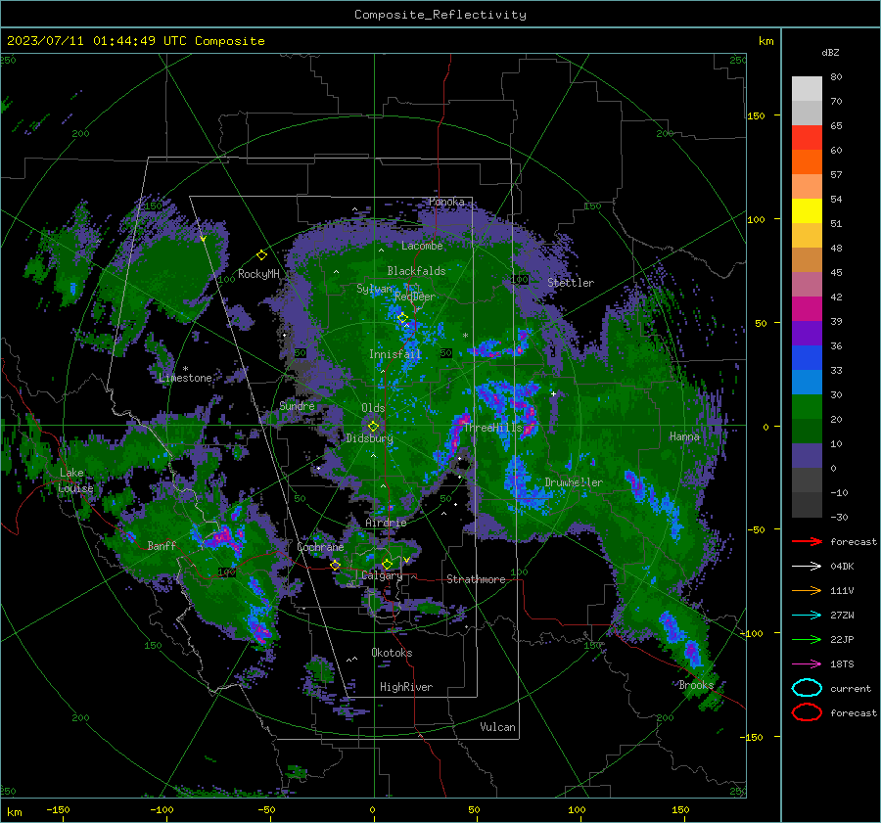Click the km unit label at top right
The image size is (881, 823).
(x=765, y=41)
